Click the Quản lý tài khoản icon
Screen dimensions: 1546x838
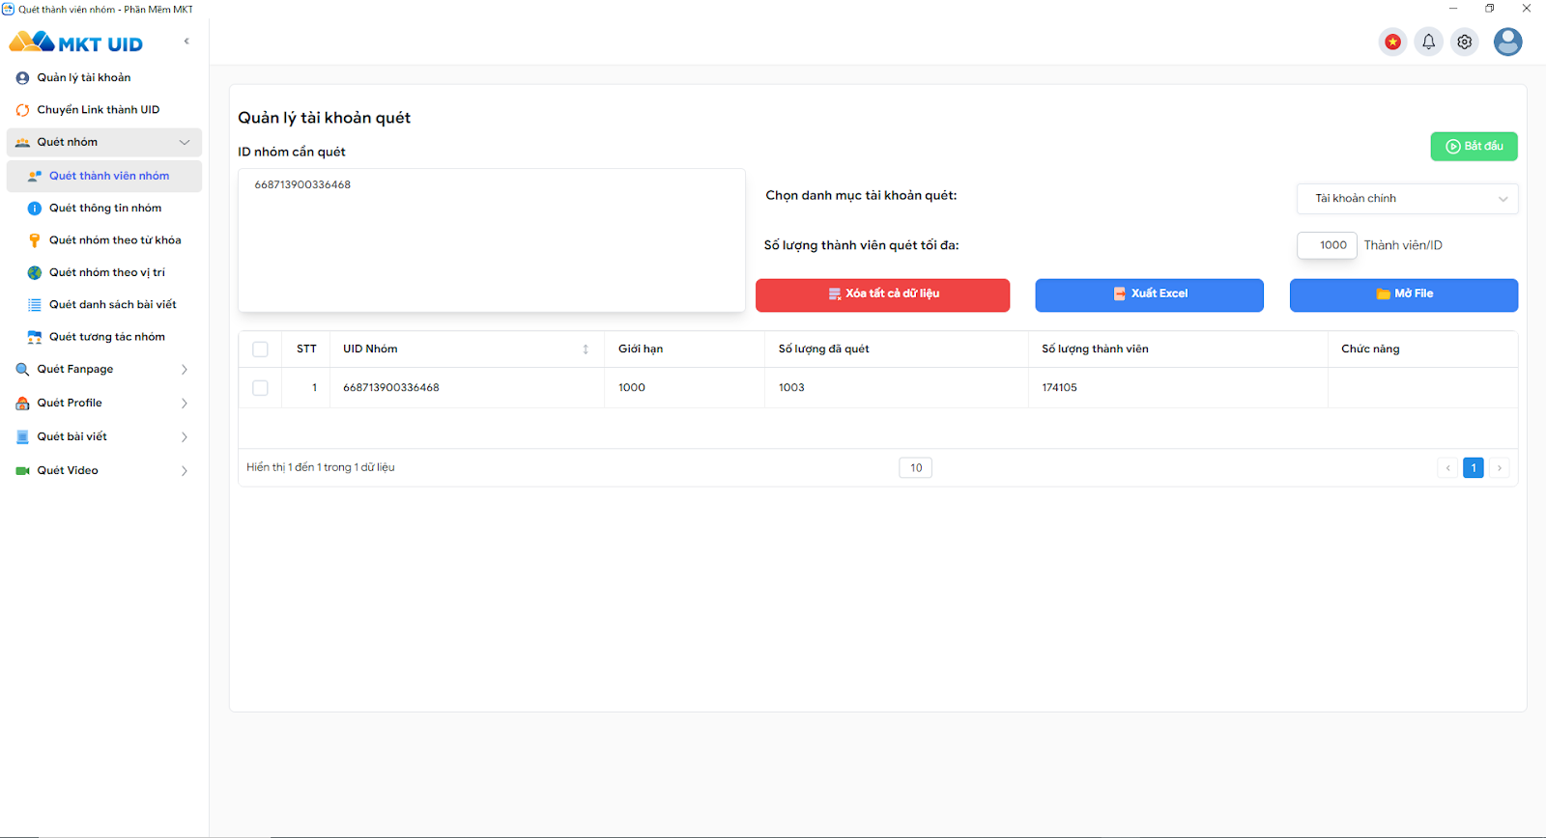click(x=22, y=78)
